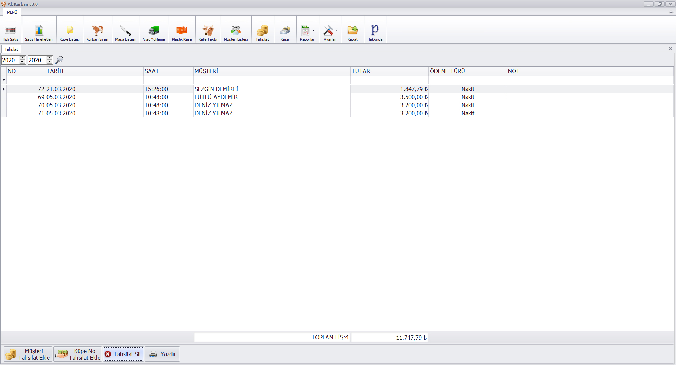The image size is (676, 365).
Task: Increase the first year spinner value
Action: [x=23, y=58]
